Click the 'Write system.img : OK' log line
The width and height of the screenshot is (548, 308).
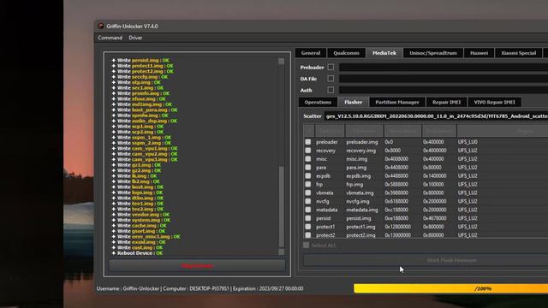tap(141, 220)
